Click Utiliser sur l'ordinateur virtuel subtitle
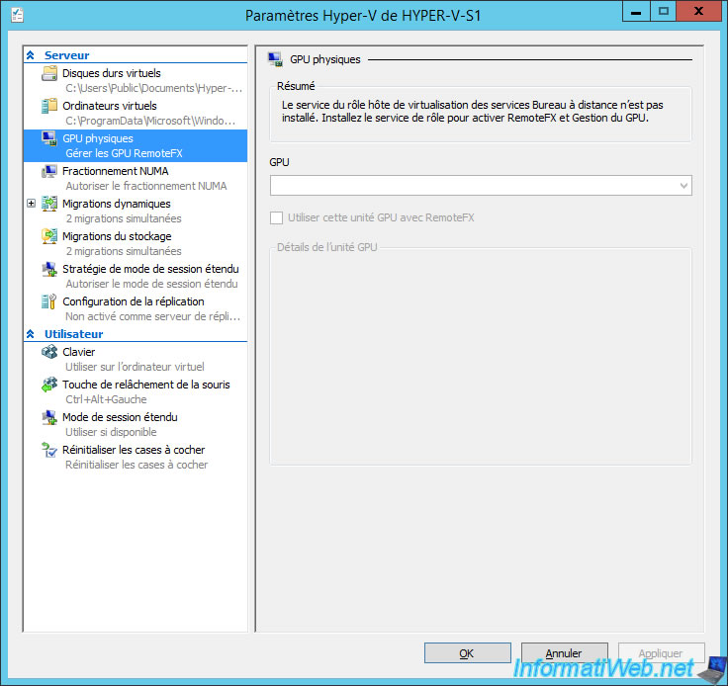This screenshot has width=728, height=686. tap(135, 367)
